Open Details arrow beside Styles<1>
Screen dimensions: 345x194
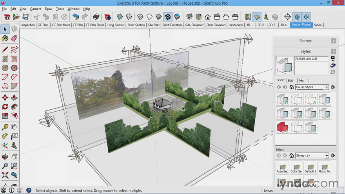click(333, 156)
